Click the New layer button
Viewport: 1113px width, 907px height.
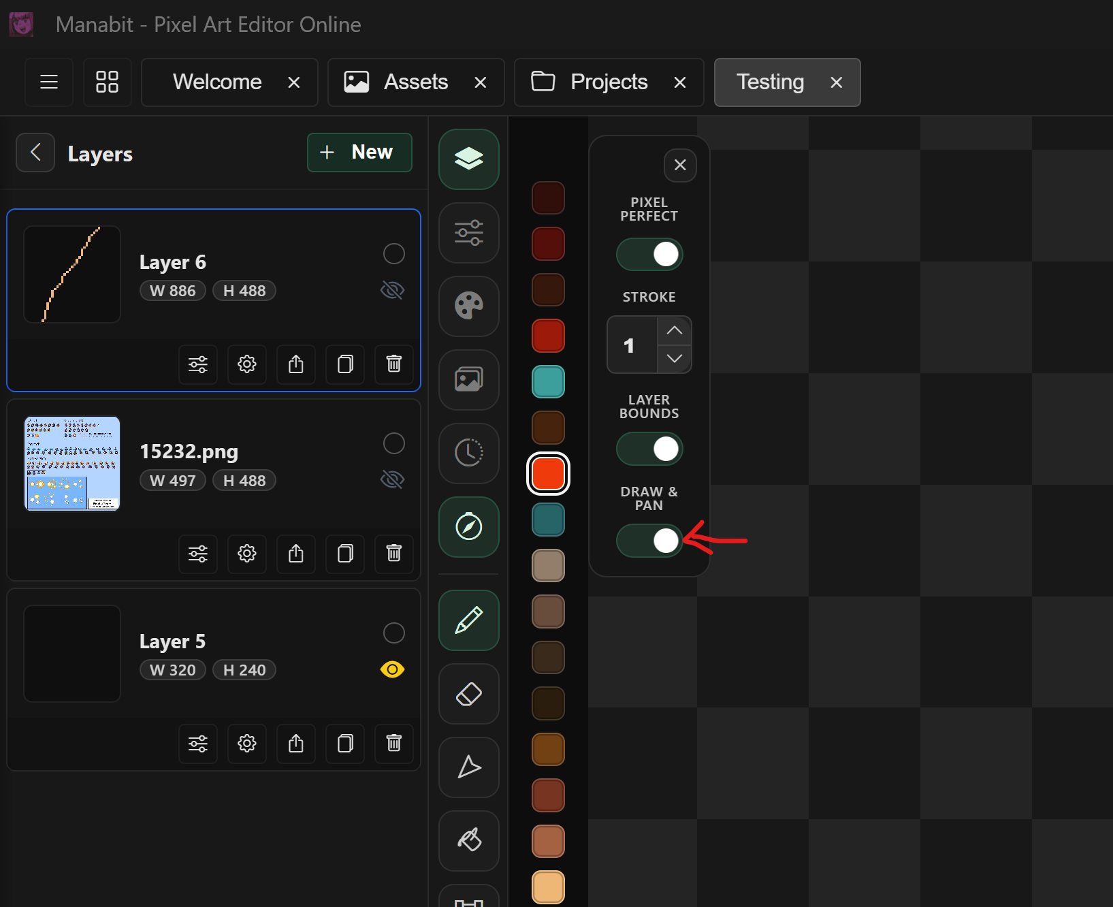click(x=359, y=153)
